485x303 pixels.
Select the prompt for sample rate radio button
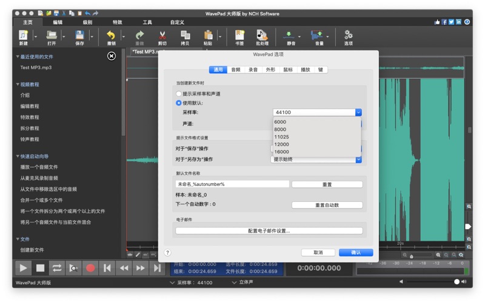[x=179, y=94]
